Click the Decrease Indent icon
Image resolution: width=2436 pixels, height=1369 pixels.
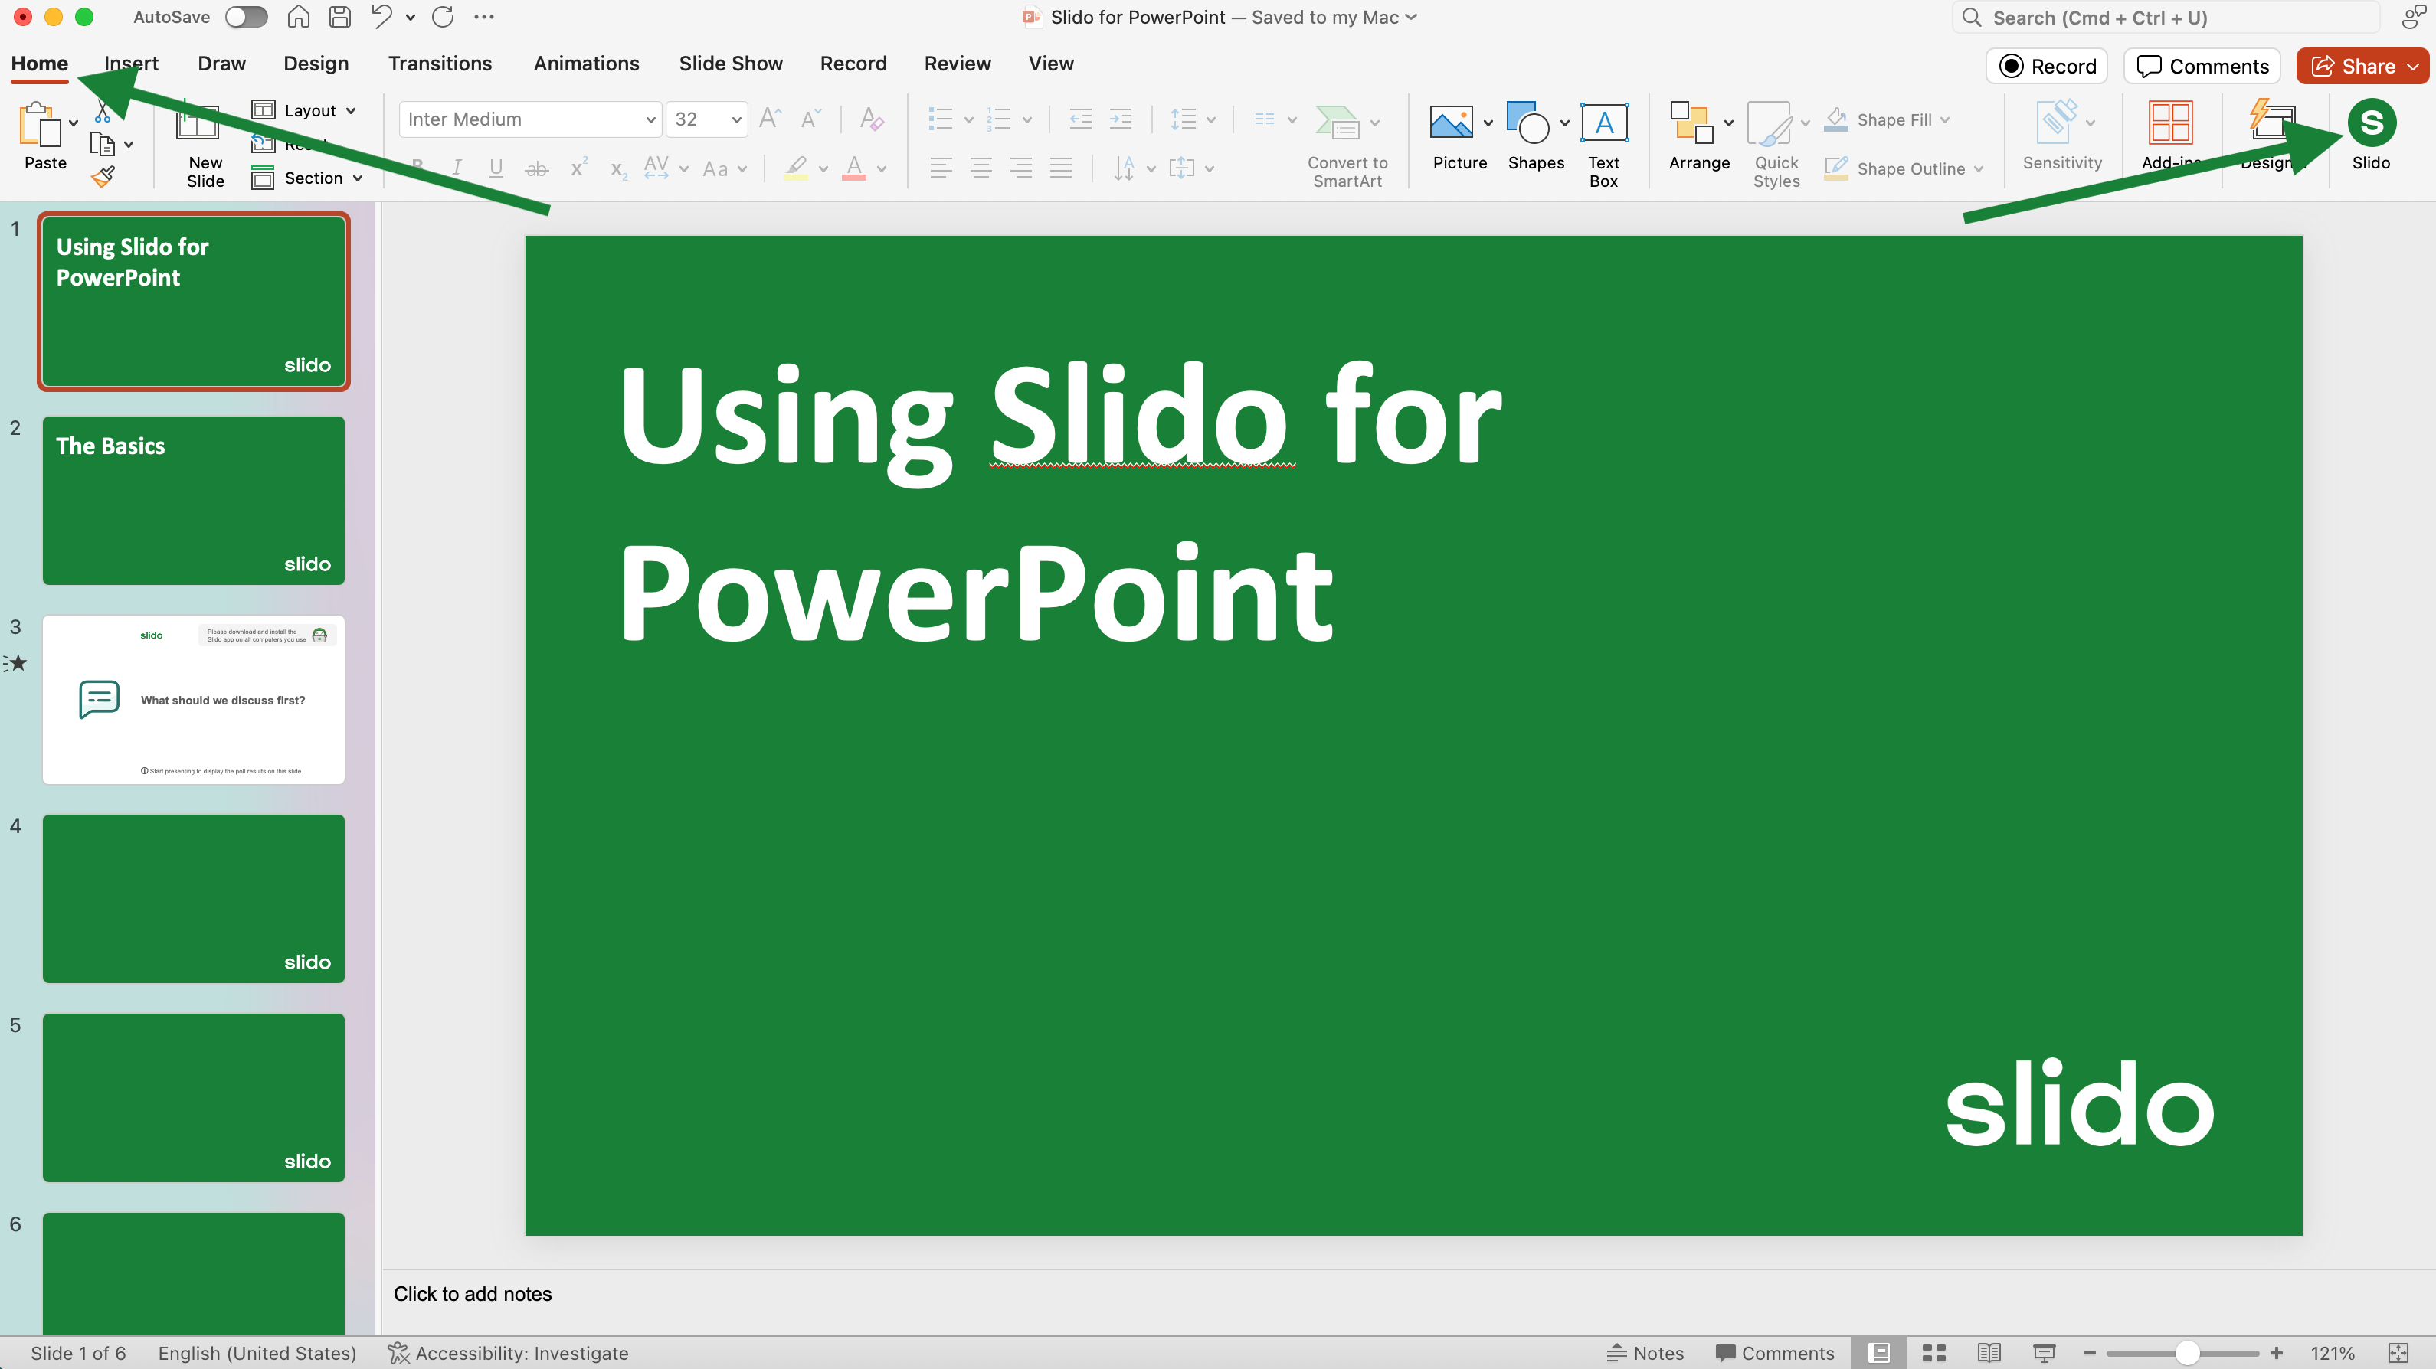pos(1080,119)
